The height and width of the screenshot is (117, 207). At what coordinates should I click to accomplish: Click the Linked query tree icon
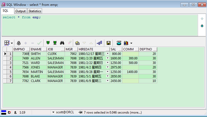[x=100, y=43]
